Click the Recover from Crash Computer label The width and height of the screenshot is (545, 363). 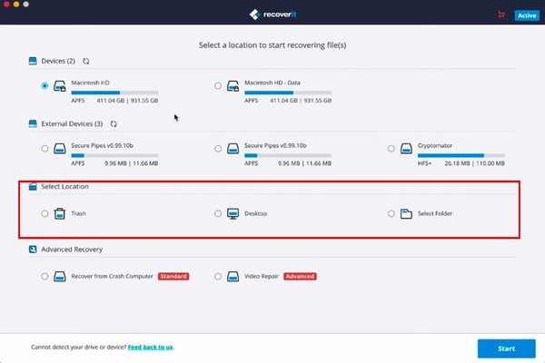pos(112,277)
